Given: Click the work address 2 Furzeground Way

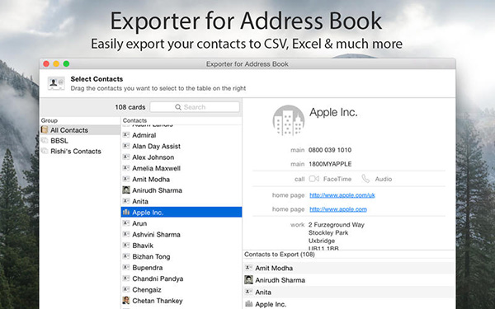Looking at the screenshot, I should (337, 225).
